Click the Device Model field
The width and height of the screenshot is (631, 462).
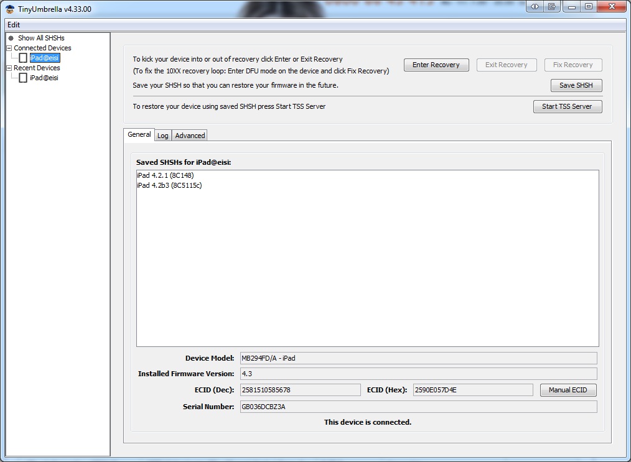pos(419,358)
